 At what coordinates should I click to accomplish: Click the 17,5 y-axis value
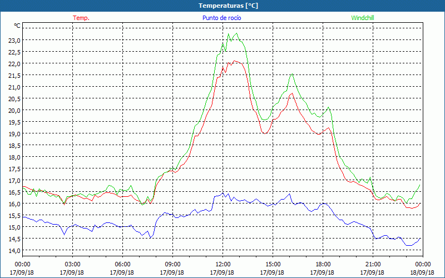click(14, 169)
